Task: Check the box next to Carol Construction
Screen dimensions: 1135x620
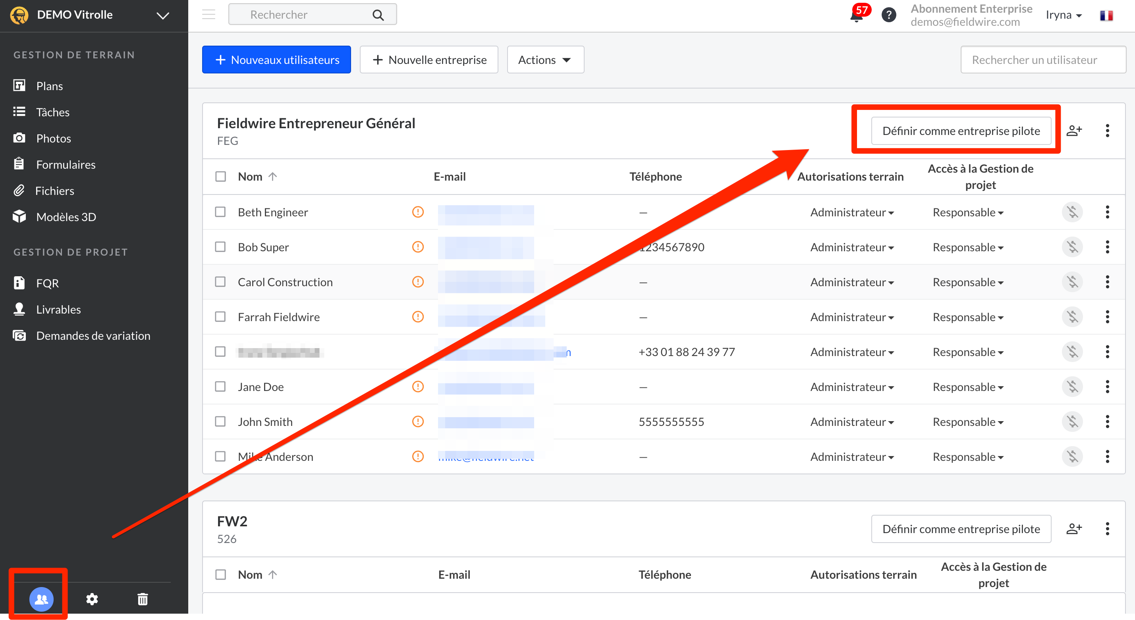Action: tap(220, 282)
